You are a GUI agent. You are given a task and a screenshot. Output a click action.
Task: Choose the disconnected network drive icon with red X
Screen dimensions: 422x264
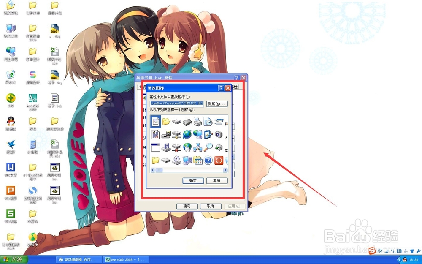176,147
